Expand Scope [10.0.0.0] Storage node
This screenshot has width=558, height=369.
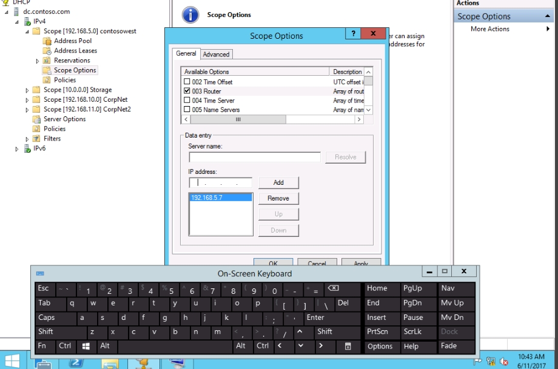tap(27, 90)
